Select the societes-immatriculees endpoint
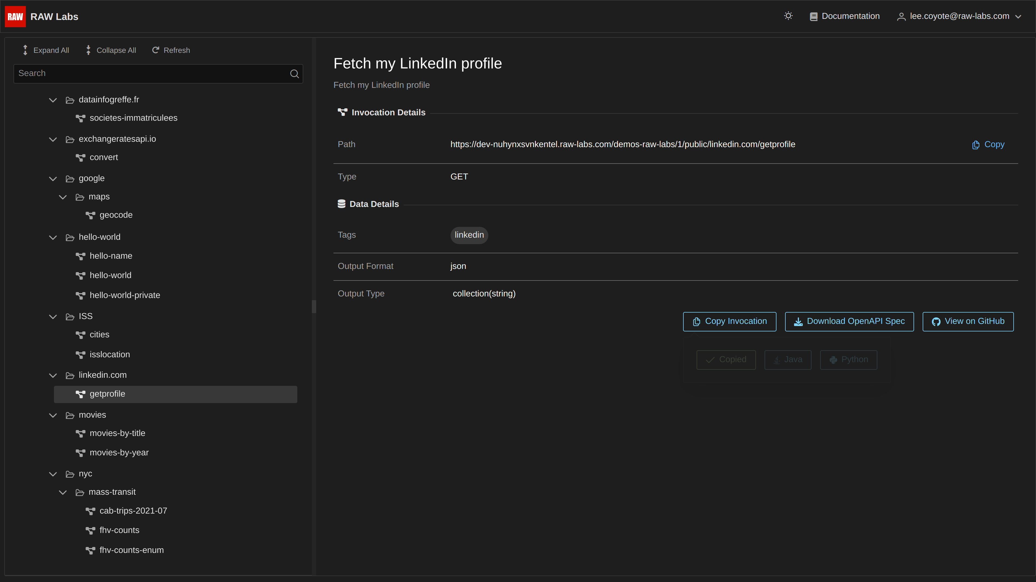Screen dimensions: 1036x582 coord(134,118)
